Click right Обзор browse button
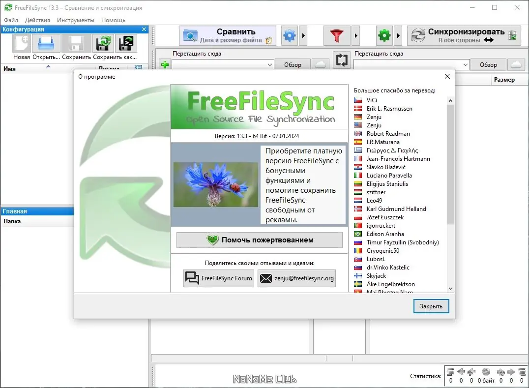Viewport: 529px width, 388px height. pos(488,64)
